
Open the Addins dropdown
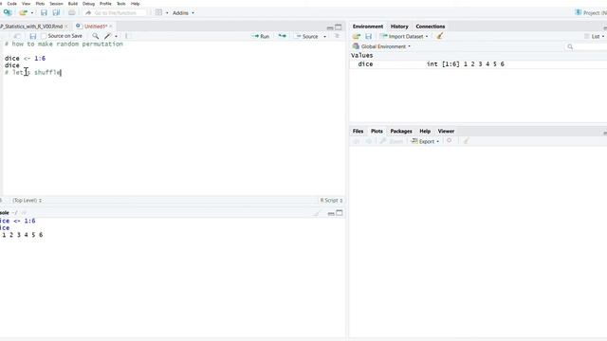click(183, 12)
